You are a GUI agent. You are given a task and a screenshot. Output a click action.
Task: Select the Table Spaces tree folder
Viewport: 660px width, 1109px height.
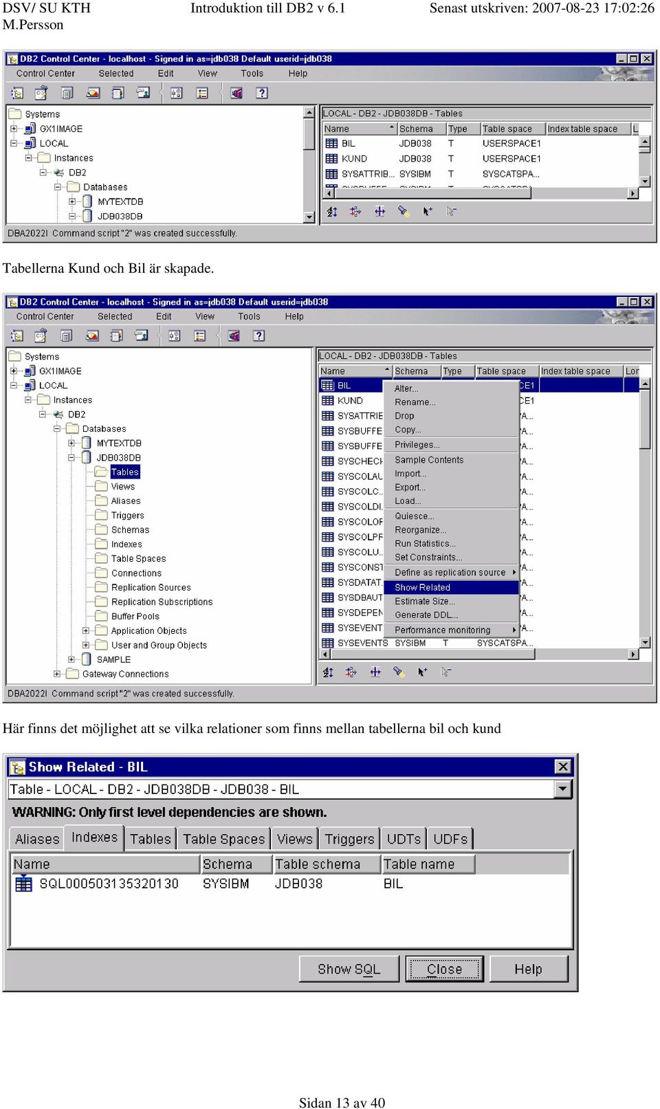[x=138, y=558]
